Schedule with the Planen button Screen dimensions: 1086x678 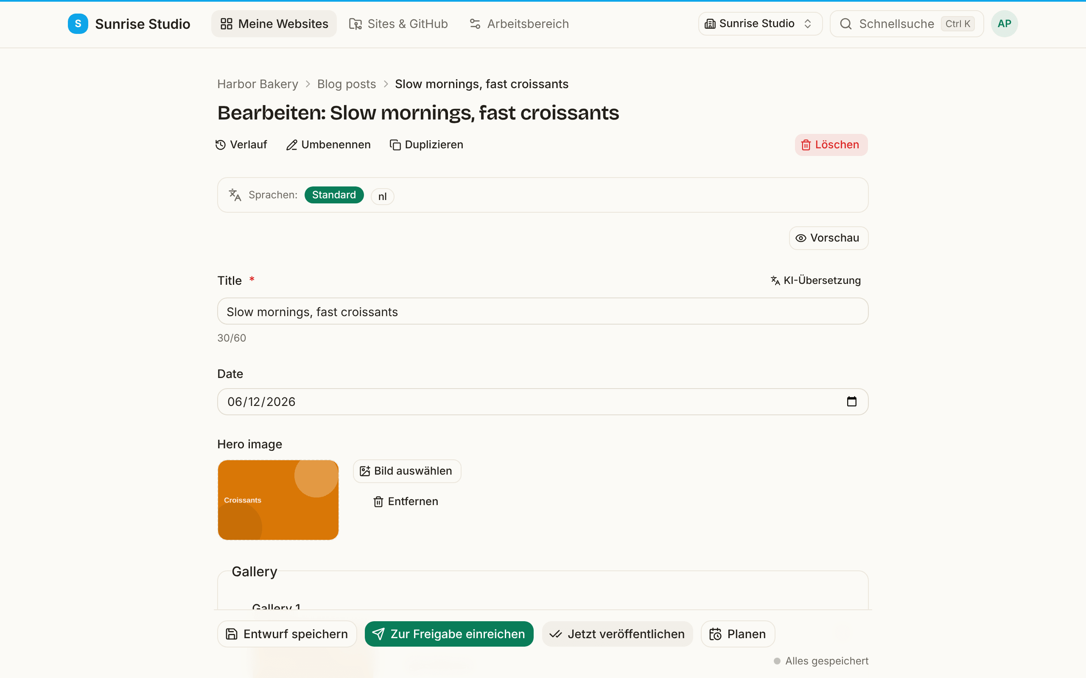tap(738, 634)
